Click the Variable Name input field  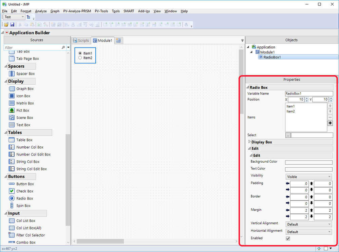309,93
